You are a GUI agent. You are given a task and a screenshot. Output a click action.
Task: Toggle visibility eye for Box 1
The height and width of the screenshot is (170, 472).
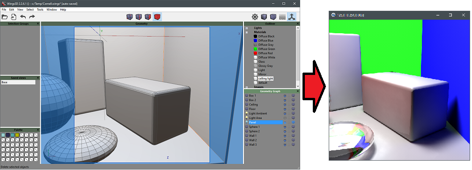pos(285,96)
